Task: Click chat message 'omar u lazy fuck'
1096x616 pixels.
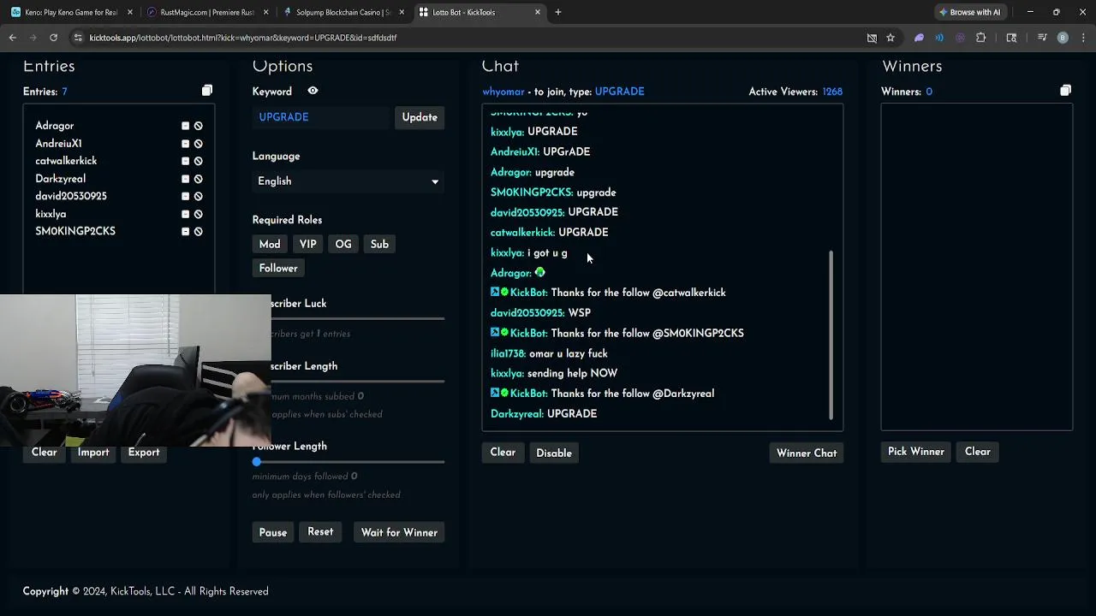Action: click(x=569, y=353)
